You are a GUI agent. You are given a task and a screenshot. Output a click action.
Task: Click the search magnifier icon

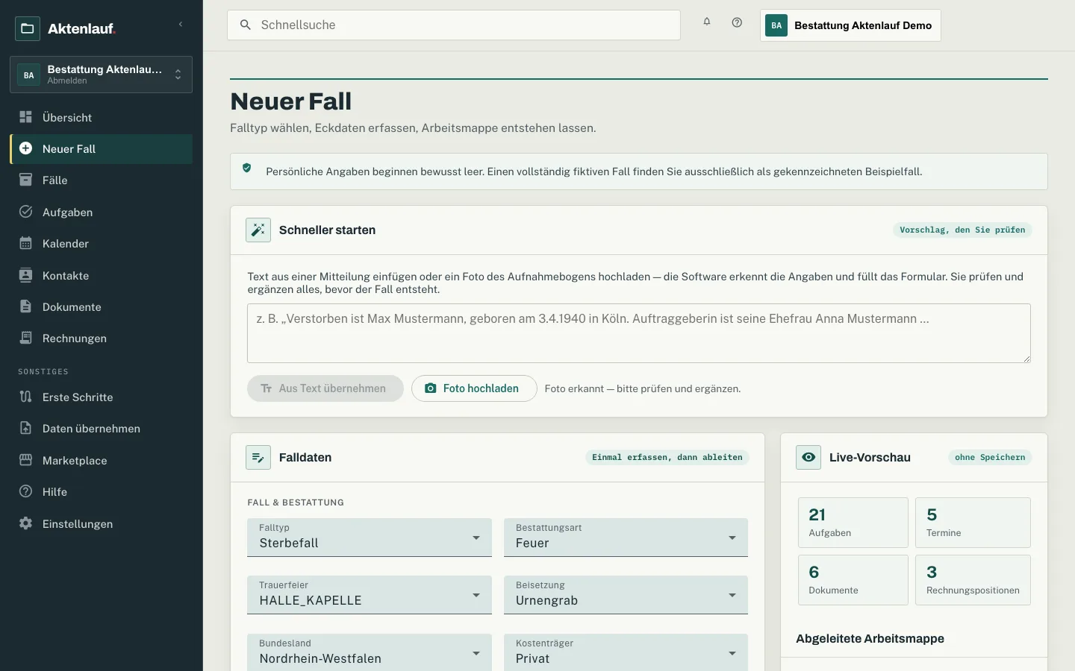pyautogui.click(x=245, y=25)
